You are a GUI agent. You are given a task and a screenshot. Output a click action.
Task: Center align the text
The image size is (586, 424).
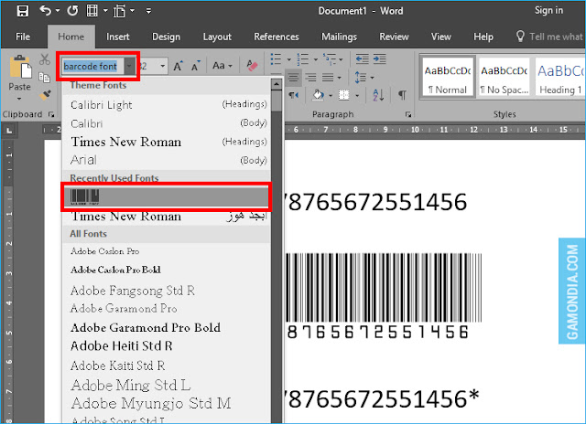[293, 77]
